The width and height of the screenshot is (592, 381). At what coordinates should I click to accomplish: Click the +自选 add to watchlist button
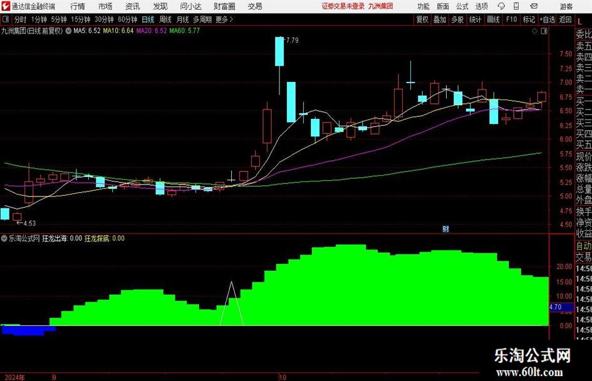[547, 19]
